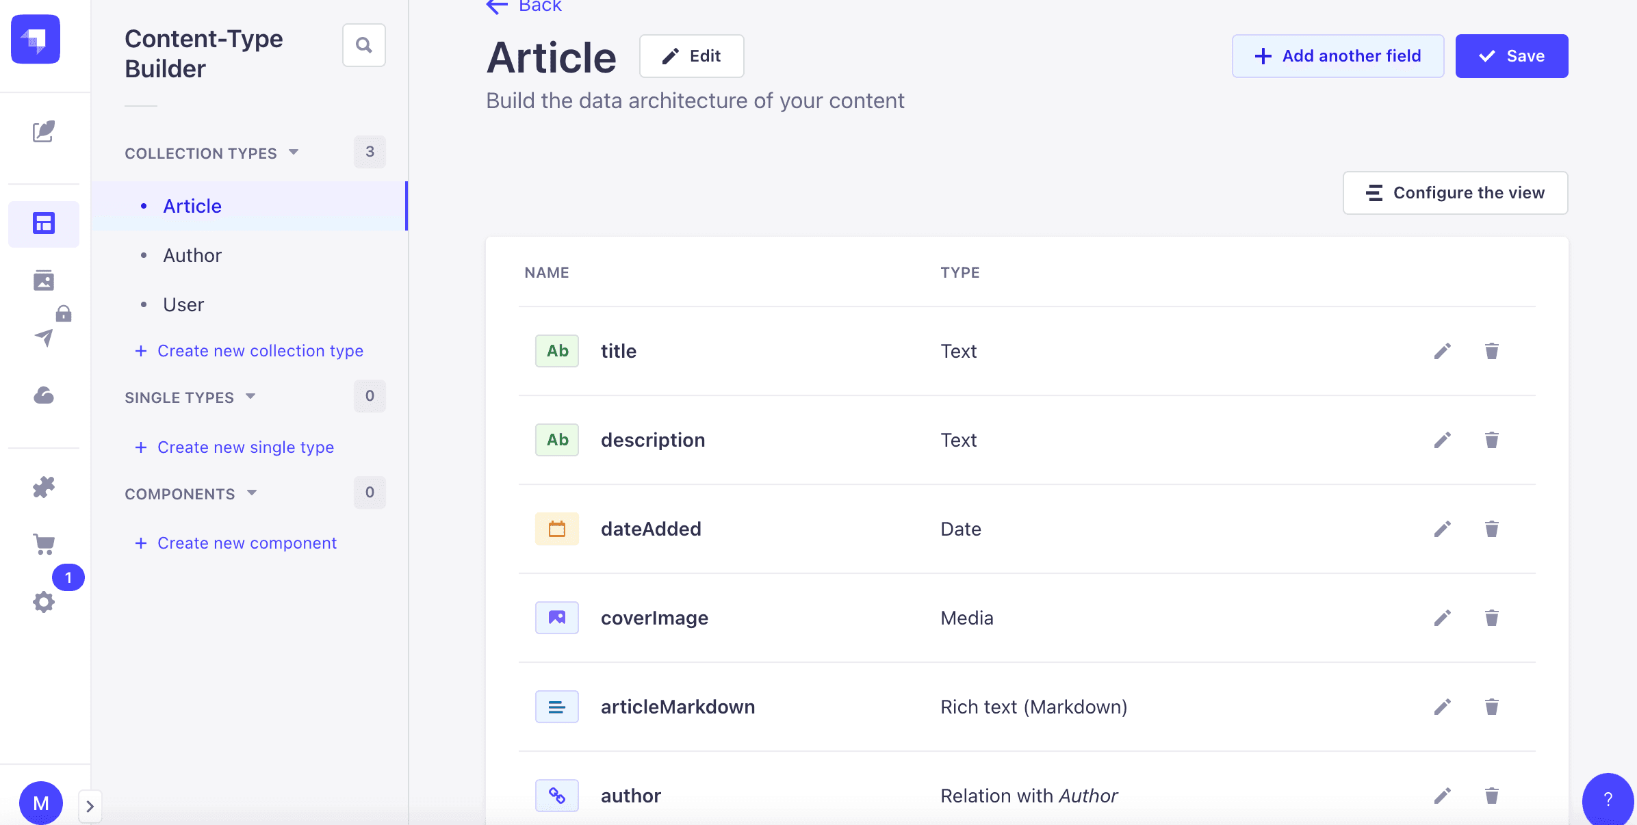Delete the dateAdded field
Screen dimensions: 1637x825
tap(1492, 529)
